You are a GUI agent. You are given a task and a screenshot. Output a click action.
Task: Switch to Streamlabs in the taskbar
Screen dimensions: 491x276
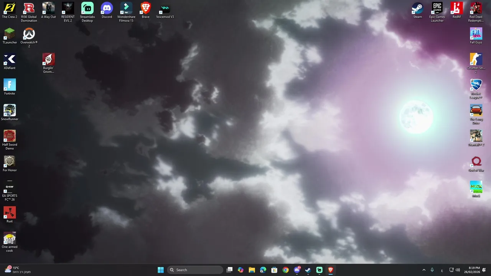tap(319, 270)
